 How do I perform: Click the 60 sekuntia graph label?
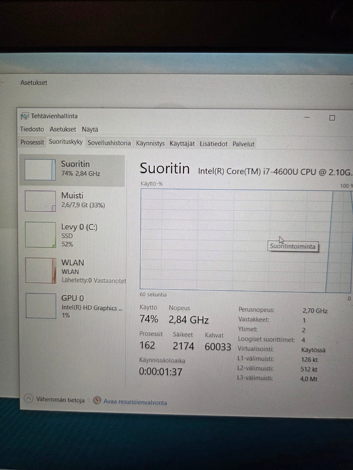coord(153,294)
